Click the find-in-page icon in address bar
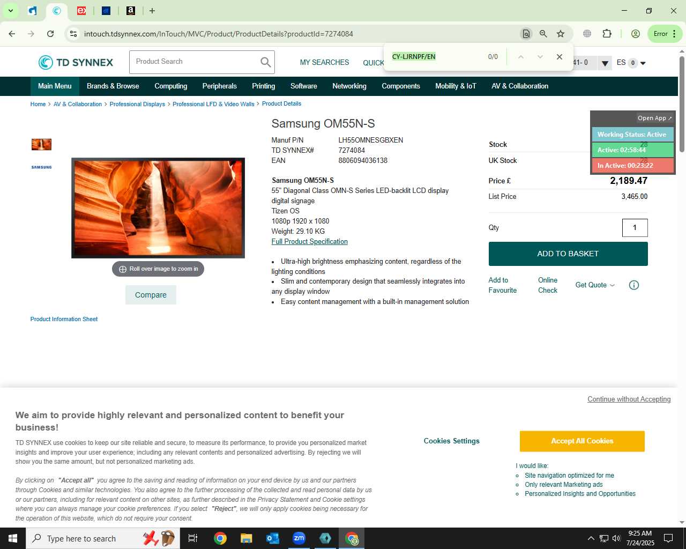This screenshot has height=549, width=686. click(x=526, y=34)
